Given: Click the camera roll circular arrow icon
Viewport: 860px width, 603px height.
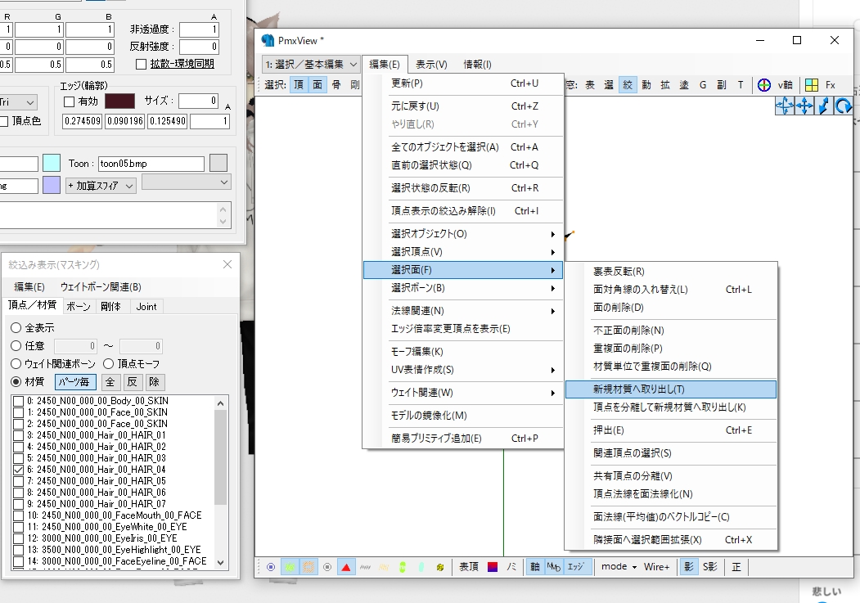Looking at the screenshot, I should 844,106.
